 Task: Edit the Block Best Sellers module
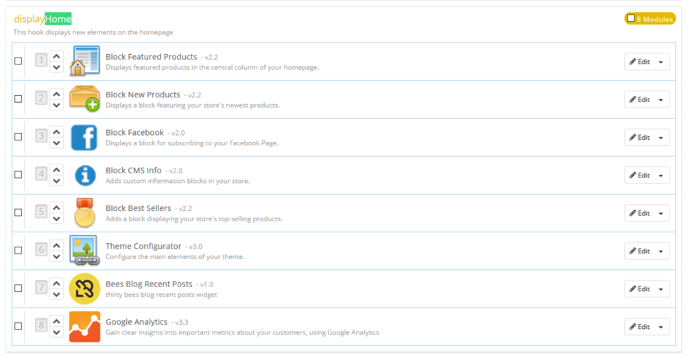tap(639, 213)
